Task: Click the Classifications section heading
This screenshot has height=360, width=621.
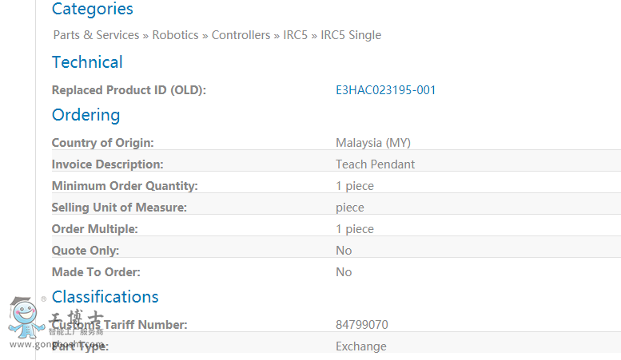Action: click(x=105, y=297)
